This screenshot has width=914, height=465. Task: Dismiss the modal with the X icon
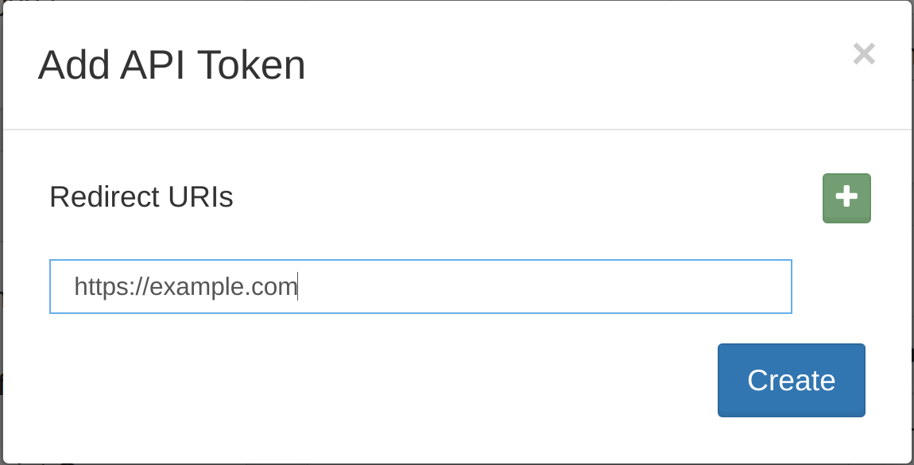click(x=864, y=54)
